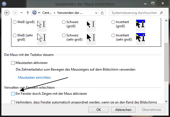
Task: Close the 'Verwenden der Maus erleichtern' window
Action: tap(162, 3)
